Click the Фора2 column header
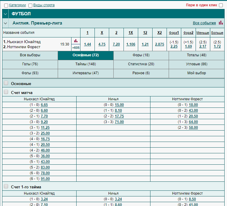The image size is (227, 206). pyautogui.click(x=188, y=33)
